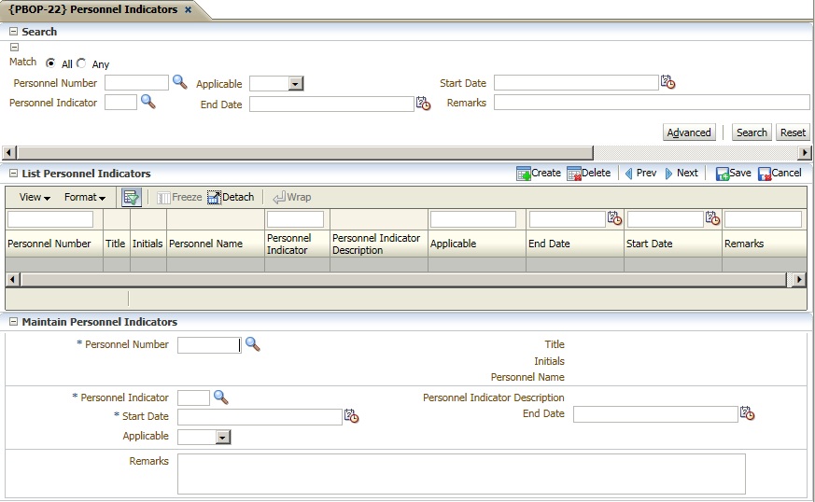This screenshot has width=815, height=502.
Task: Open the Applicable dropdown in Maintain section
Action: (222, 437)
